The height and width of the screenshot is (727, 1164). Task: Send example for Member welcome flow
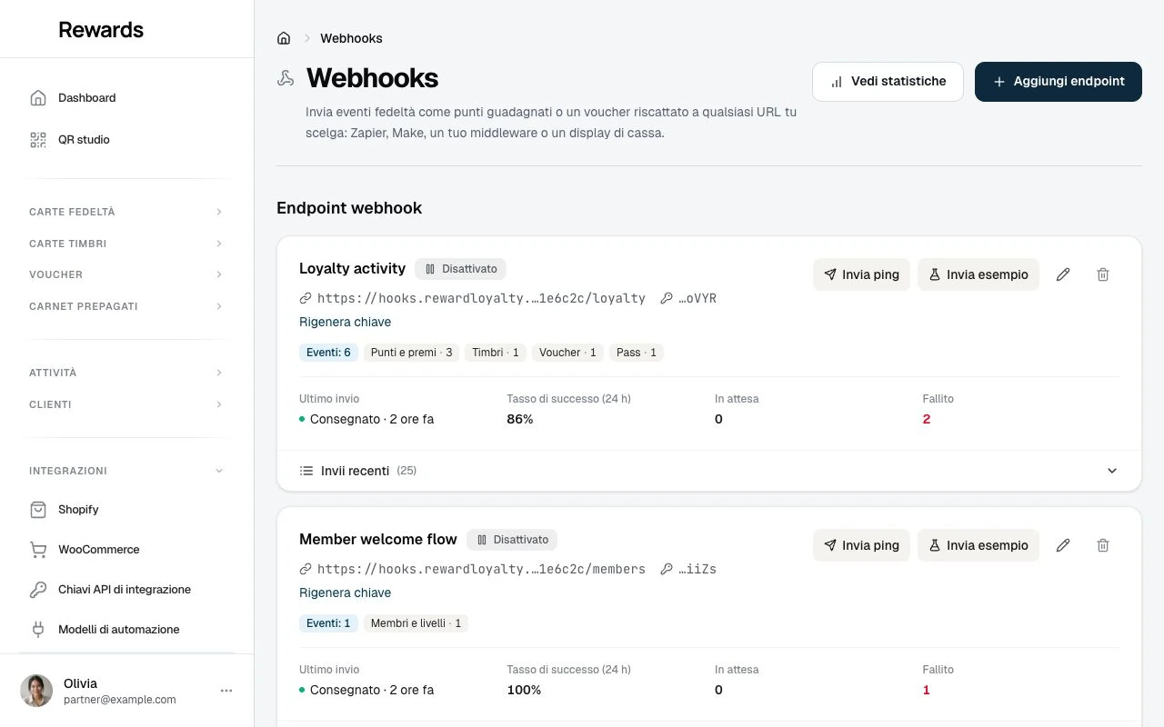coord(978,545)
